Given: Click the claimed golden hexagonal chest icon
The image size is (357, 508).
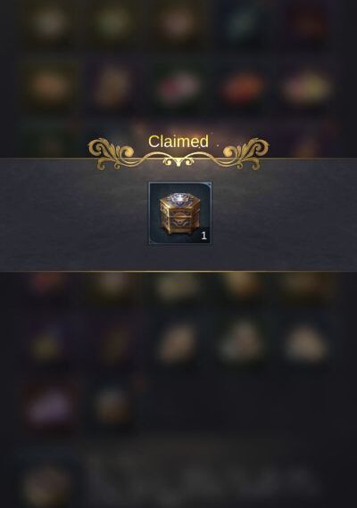Looking at the screenshot, I should click(x=179, y=213).
